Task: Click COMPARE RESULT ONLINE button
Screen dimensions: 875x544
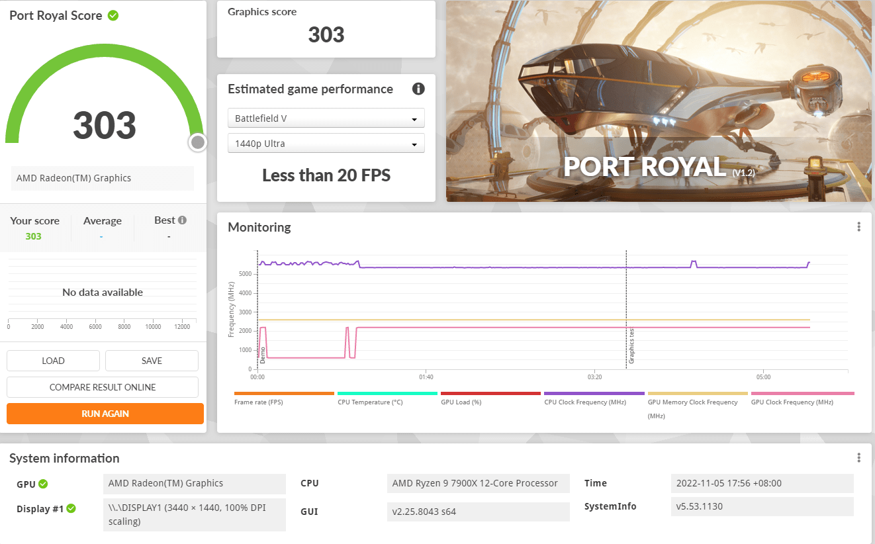Action: [x=103, y=387]
